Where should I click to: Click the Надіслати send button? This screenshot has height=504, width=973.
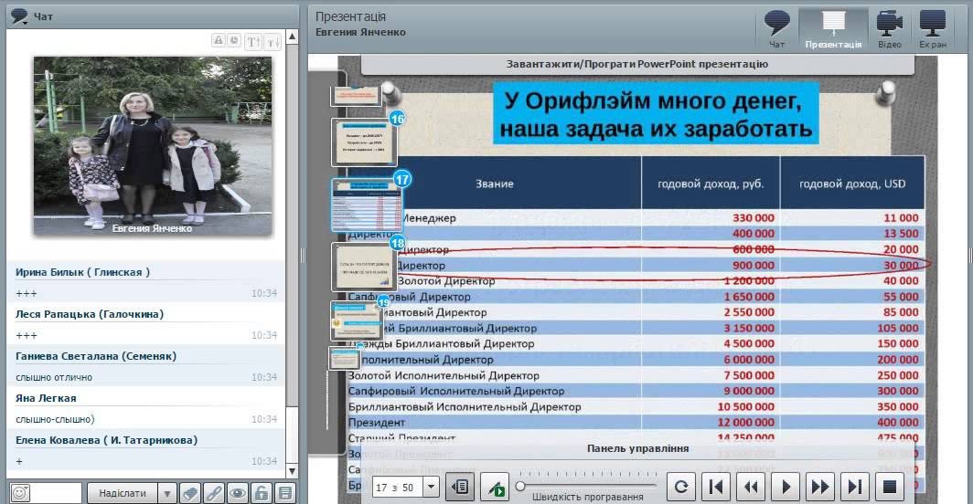[123, 493]
